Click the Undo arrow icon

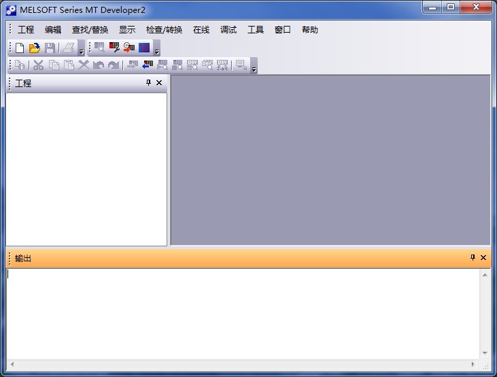tap(99, 65)
